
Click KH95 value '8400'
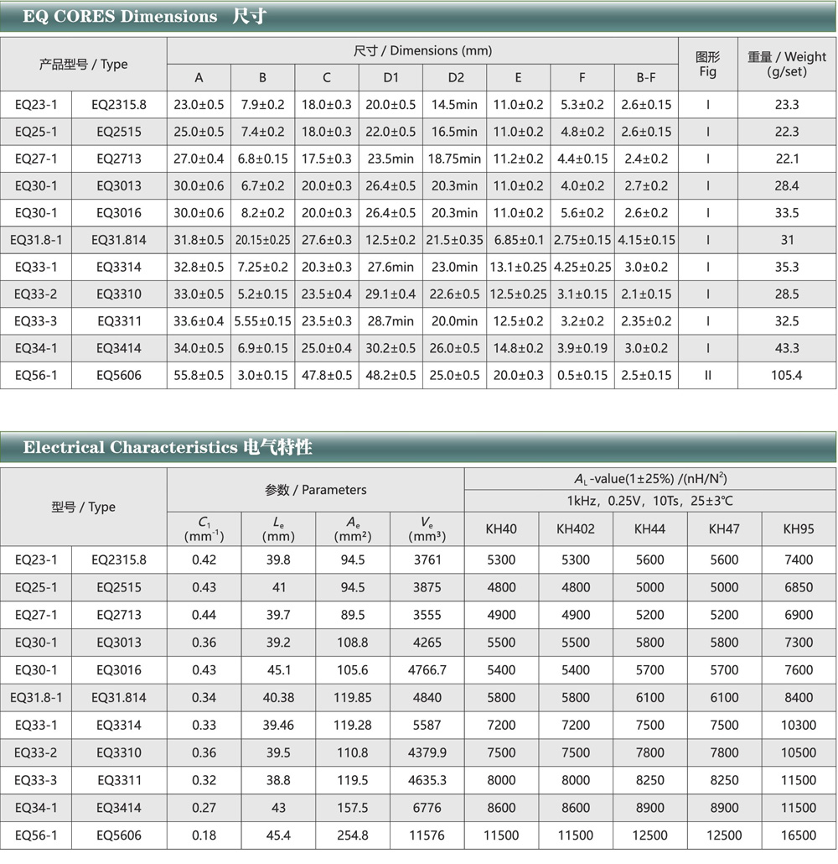[x=799, y=698]
